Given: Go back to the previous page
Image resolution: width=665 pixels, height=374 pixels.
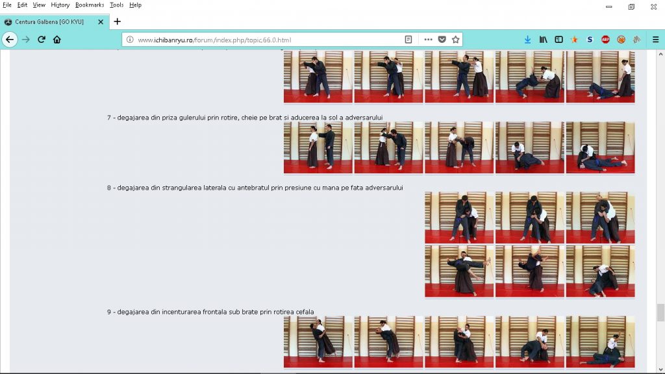Looking at the screenshot, I should (x=10, y=40).
